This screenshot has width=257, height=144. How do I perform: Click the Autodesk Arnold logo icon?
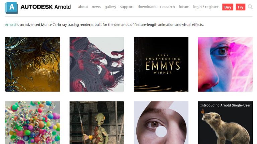click(x=11, y=8)
